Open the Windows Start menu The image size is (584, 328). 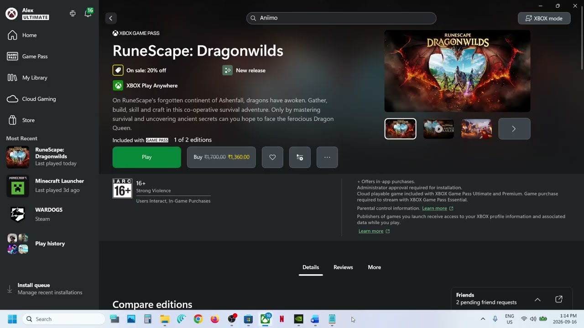coord(12,319)
